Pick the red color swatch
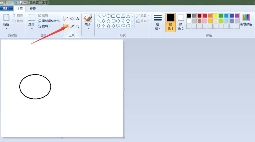Viewport: 255px width, 142px height. click(x=205, y=16)
